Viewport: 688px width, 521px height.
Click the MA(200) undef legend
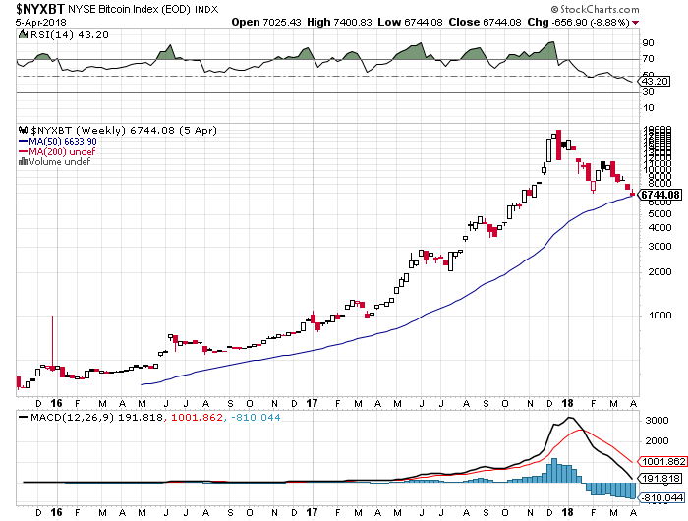point(57,151)
